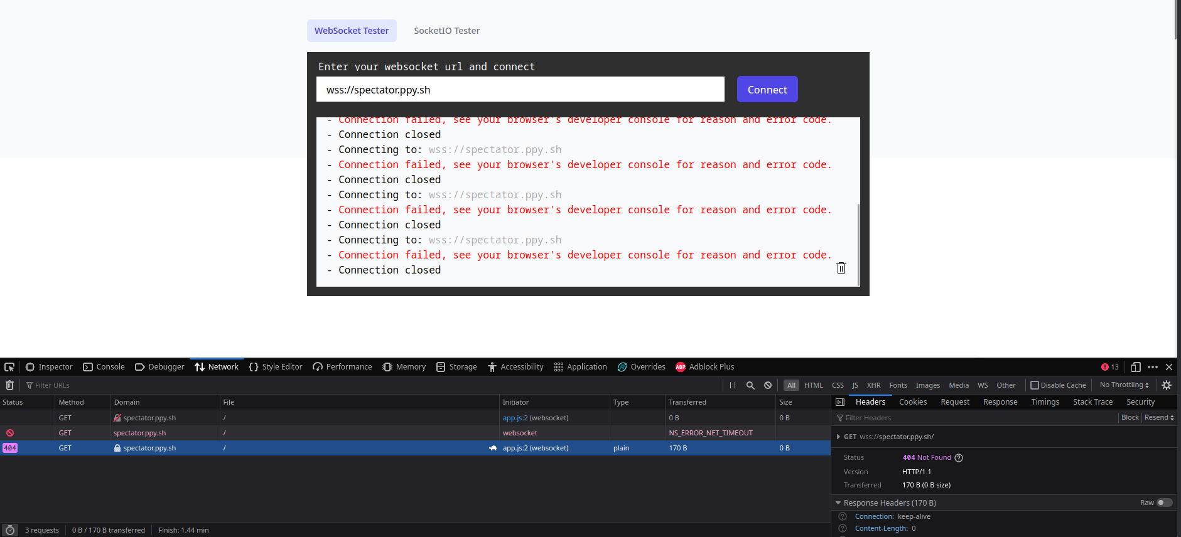
Task: Filter requests by All types
Action: [x=791, y=385]
